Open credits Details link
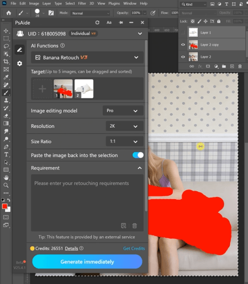The image size is (248, 284). point(72,249)
